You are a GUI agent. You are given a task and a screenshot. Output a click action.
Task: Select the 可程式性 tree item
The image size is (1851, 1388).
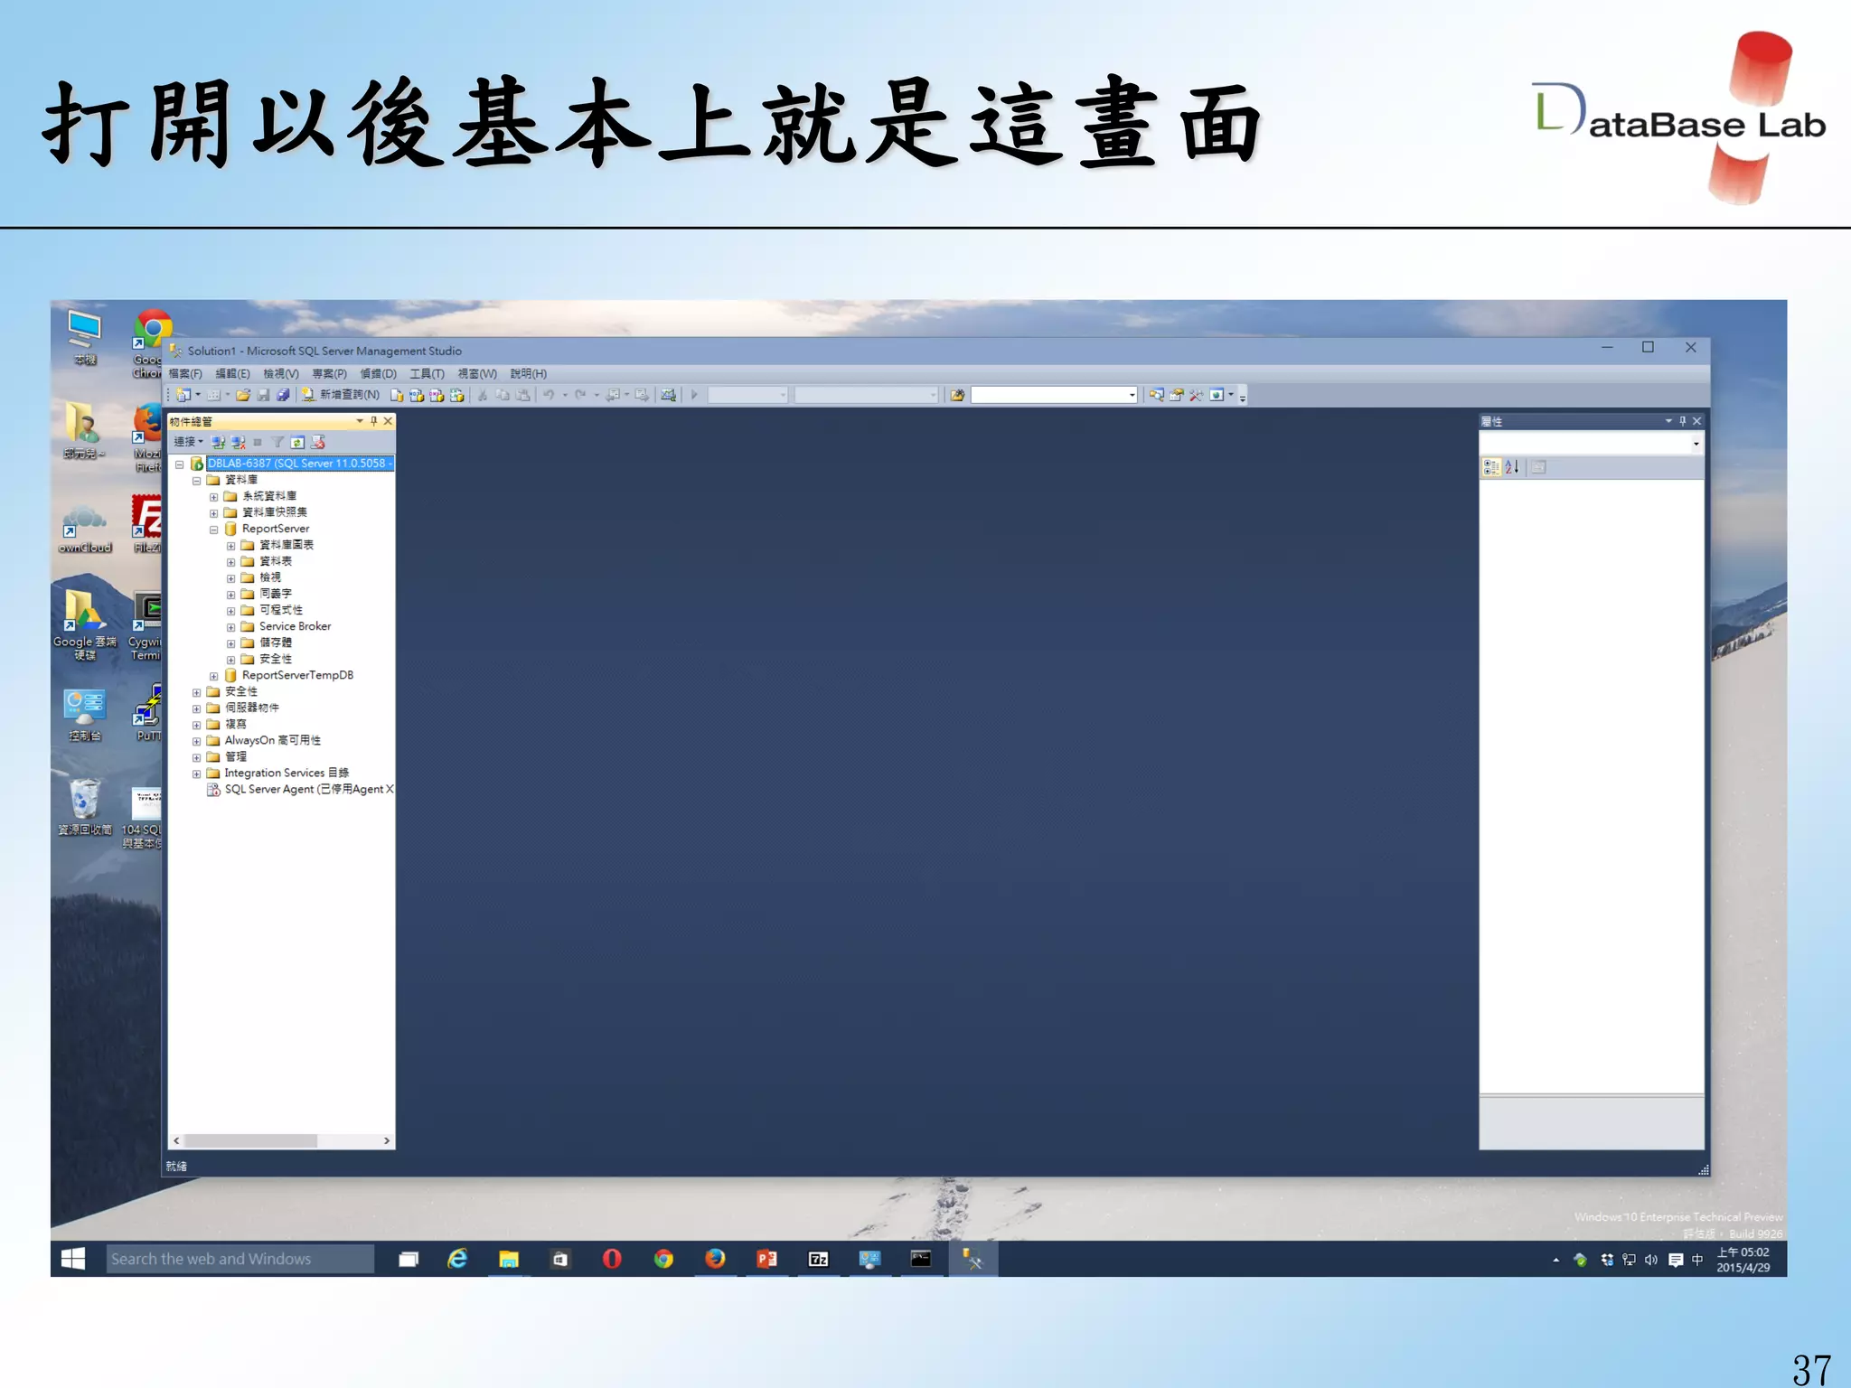pos(281,610)
